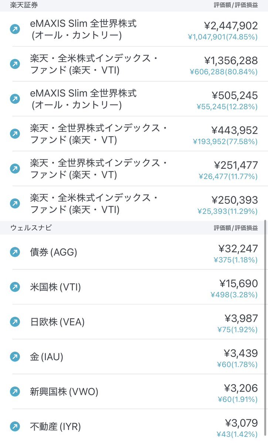Select the ウェルスナビ section header
Screen dimensions: 268x443
134,228
